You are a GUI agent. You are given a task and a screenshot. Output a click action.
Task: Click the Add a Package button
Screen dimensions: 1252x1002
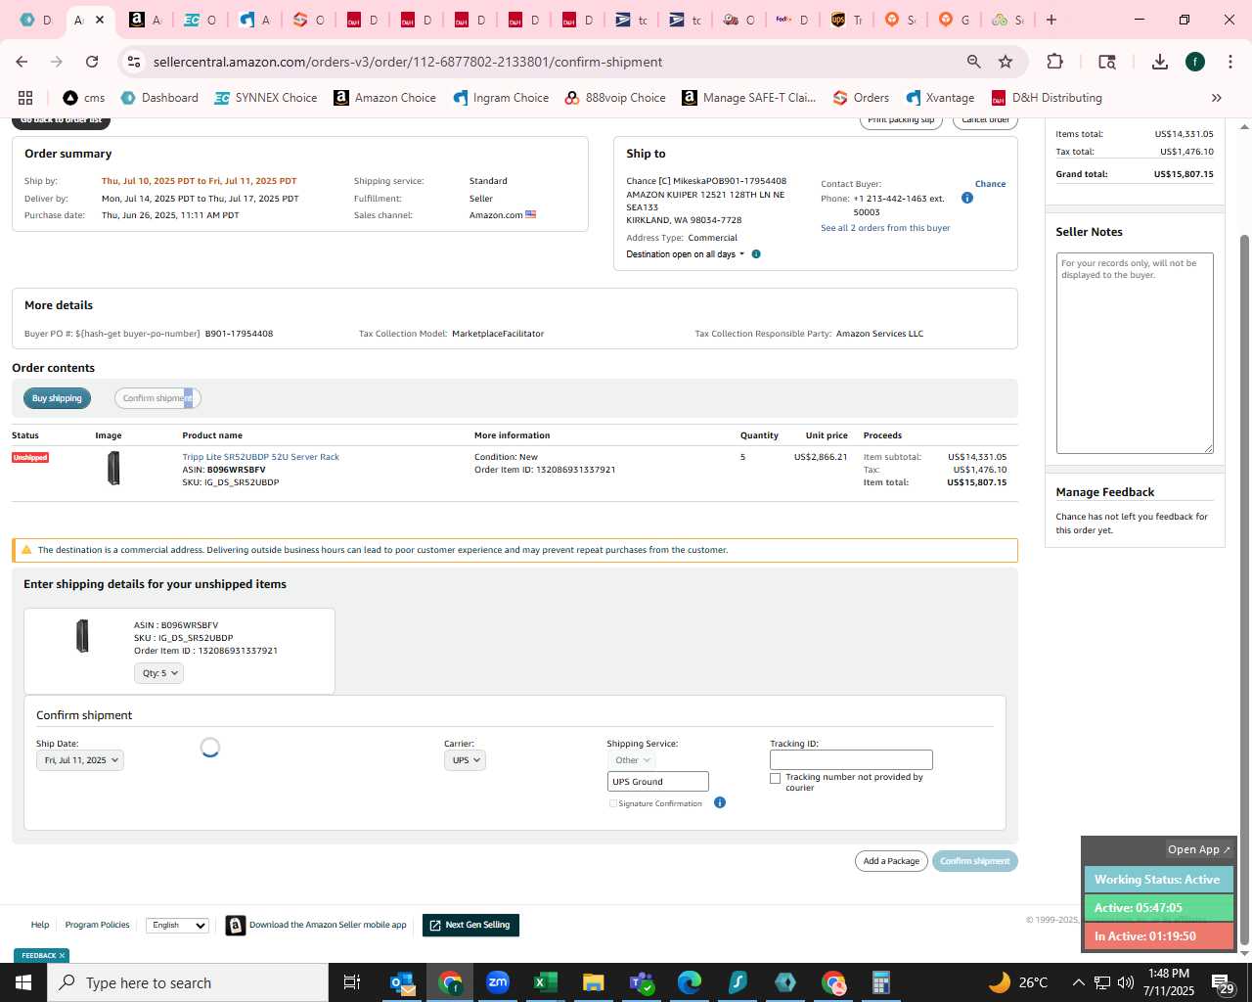tap(891, 861)
